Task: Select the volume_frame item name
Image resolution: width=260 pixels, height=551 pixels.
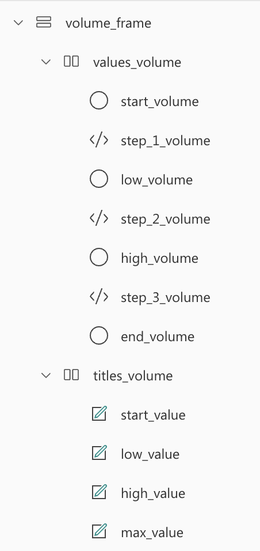Action: [108, 24]
